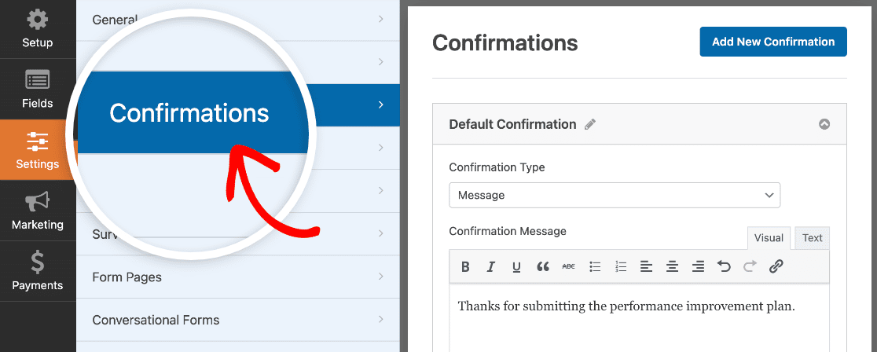
Task: Align message text left
Action: (647, 267)
